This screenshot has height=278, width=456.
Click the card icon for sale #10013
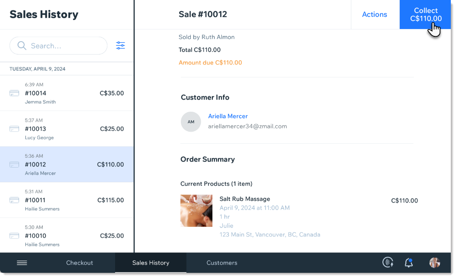point(14,129)
